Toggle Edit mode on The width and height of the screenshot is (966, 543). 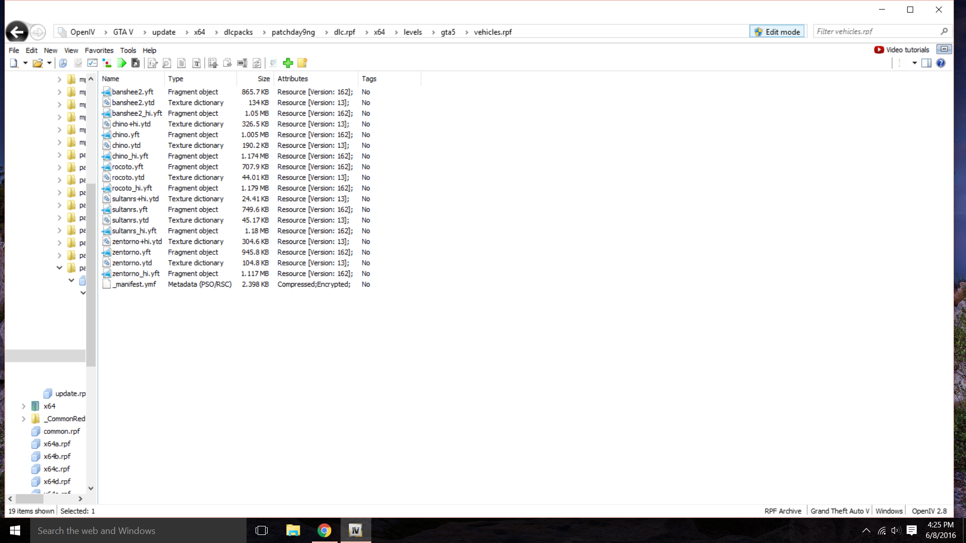(x=777, y=32)
